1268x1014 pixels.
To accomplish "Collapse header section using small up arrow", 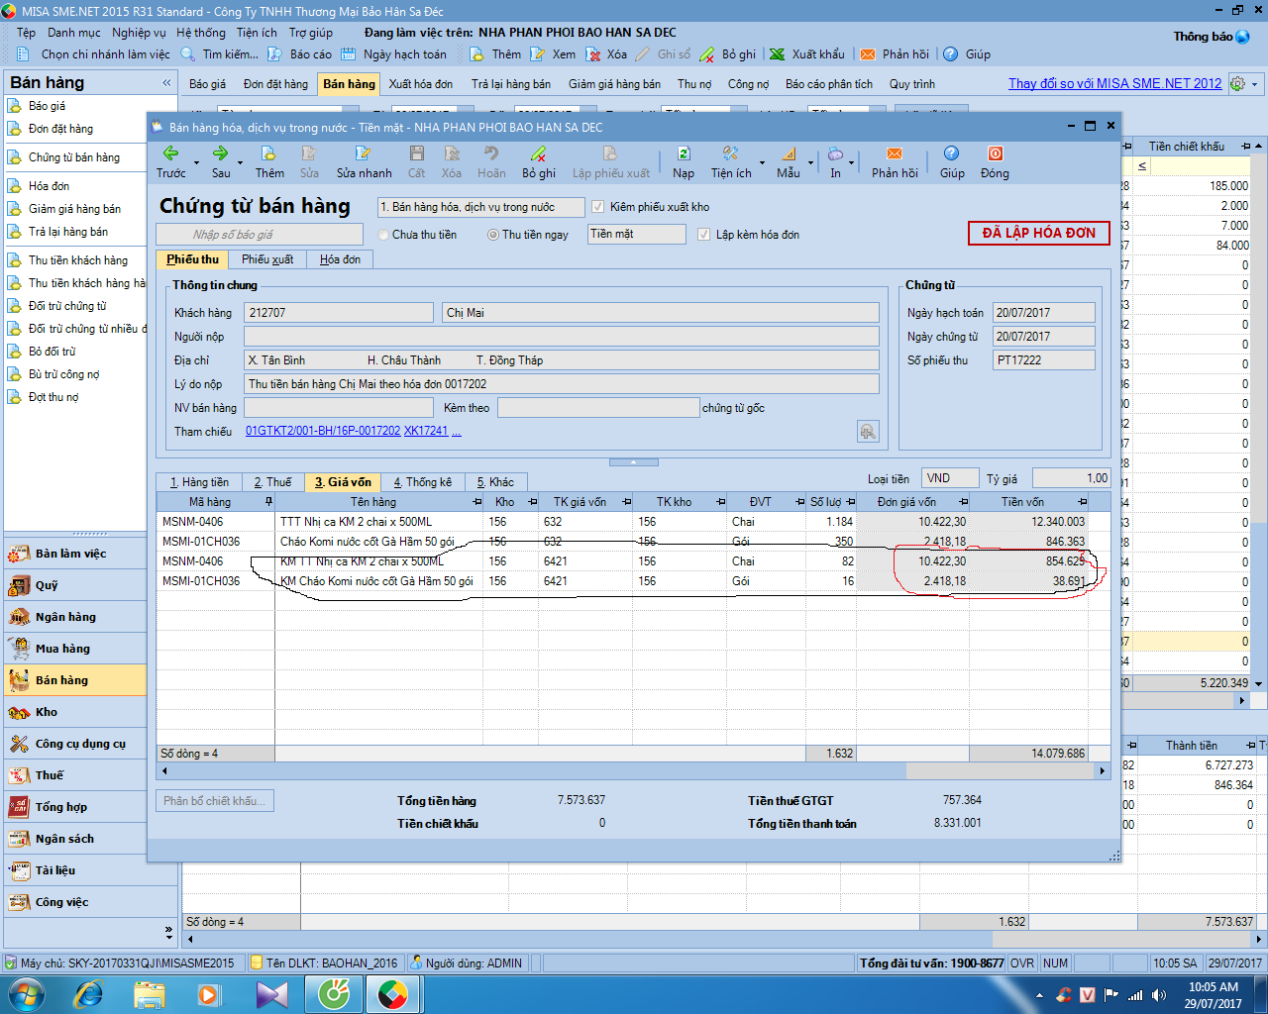I will (x=634, y=462).
